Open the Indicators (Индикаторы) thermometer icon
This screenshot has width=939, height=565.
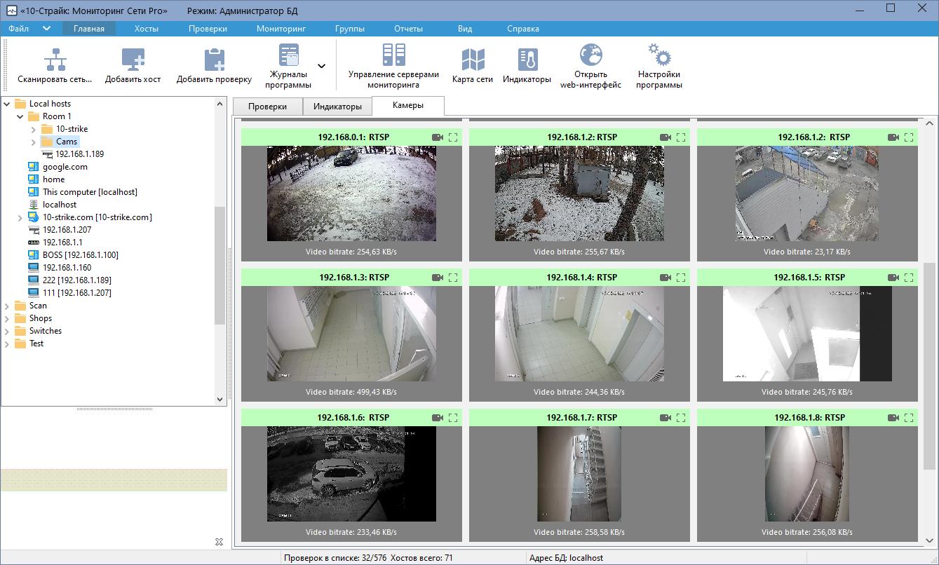coord(526,60)
